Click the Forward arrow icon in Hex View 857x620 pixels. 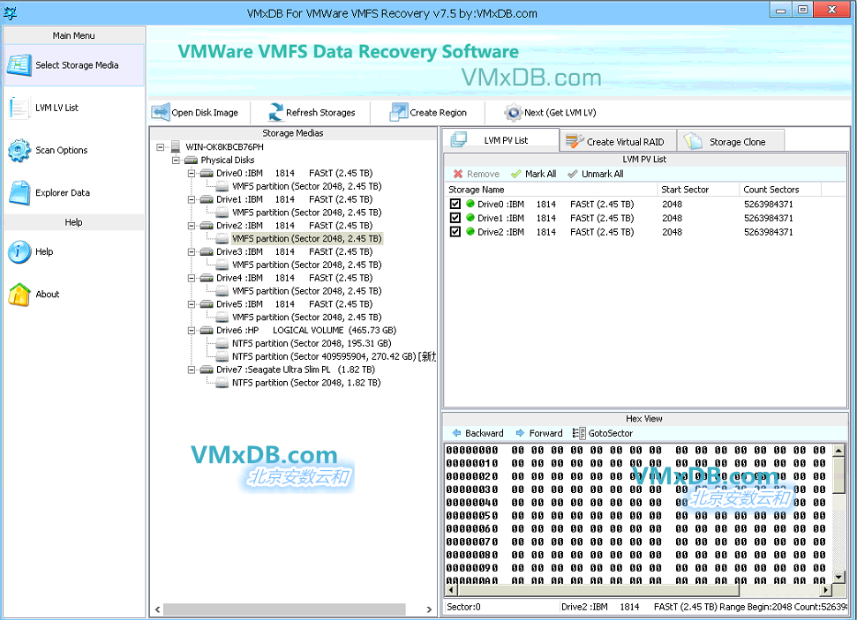[x=520, y=433]
